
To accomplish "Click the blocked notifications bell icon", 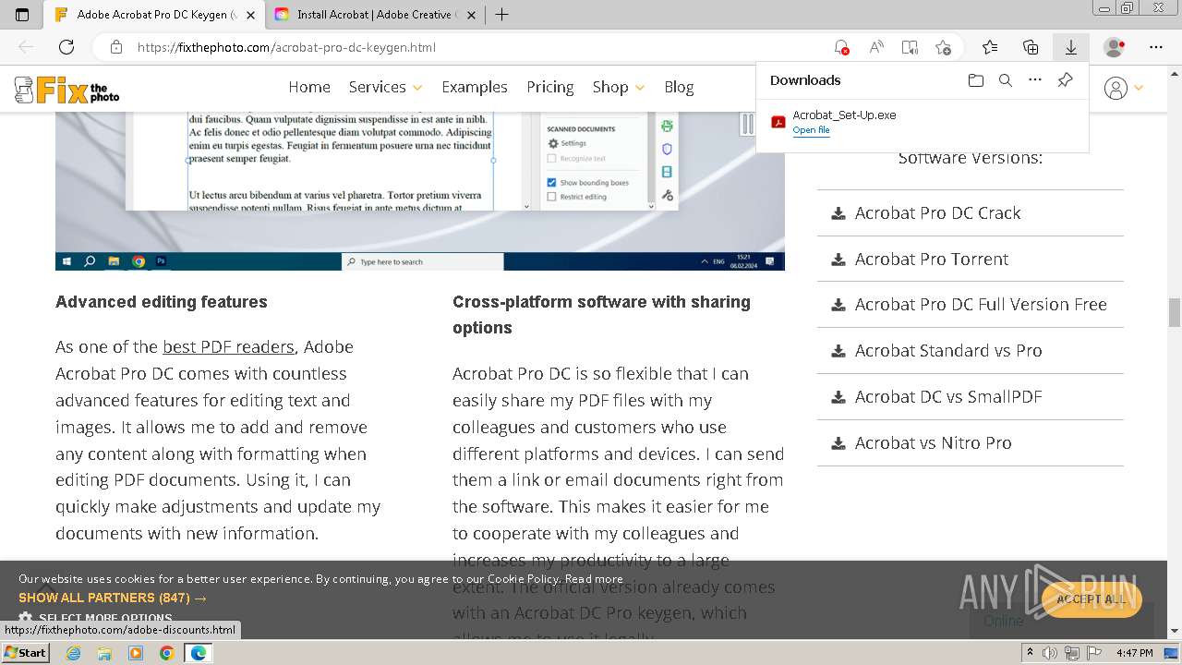I will pos(840,47).
